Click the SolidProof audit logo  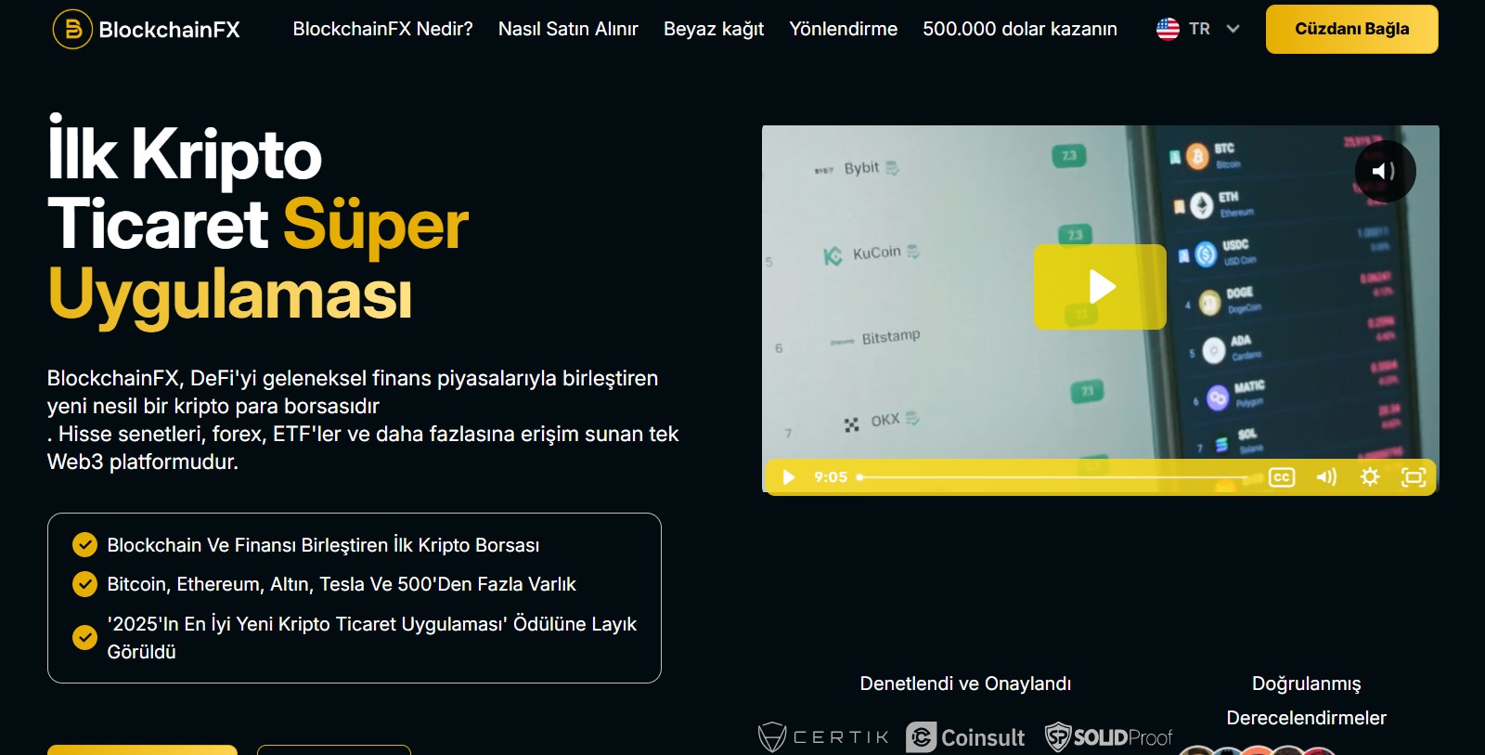pyautogui.click(x=1108, y=737)
